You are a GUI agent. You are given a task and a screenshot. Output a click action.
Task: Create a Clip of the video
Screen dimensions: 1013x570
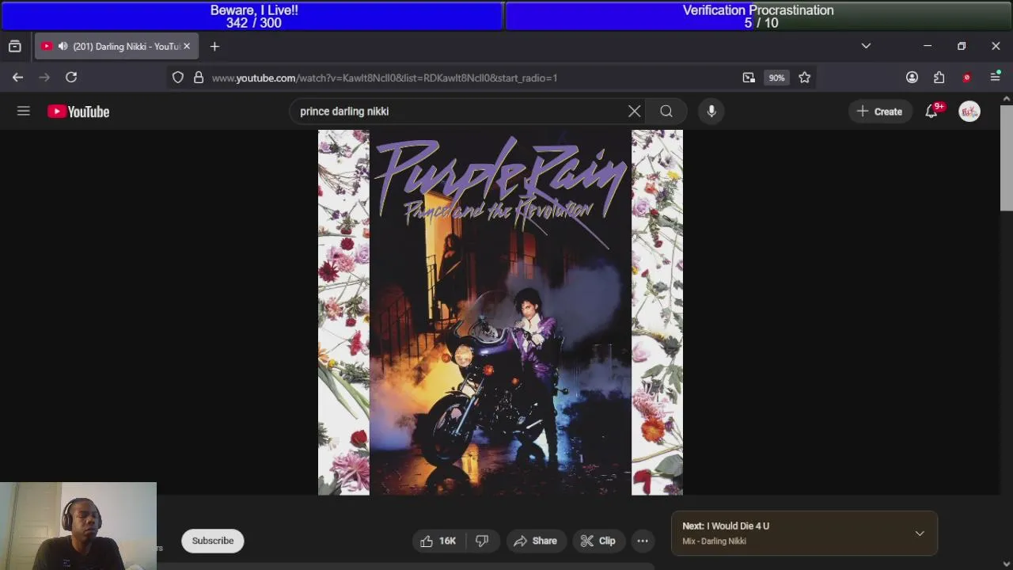coord(598,541)
